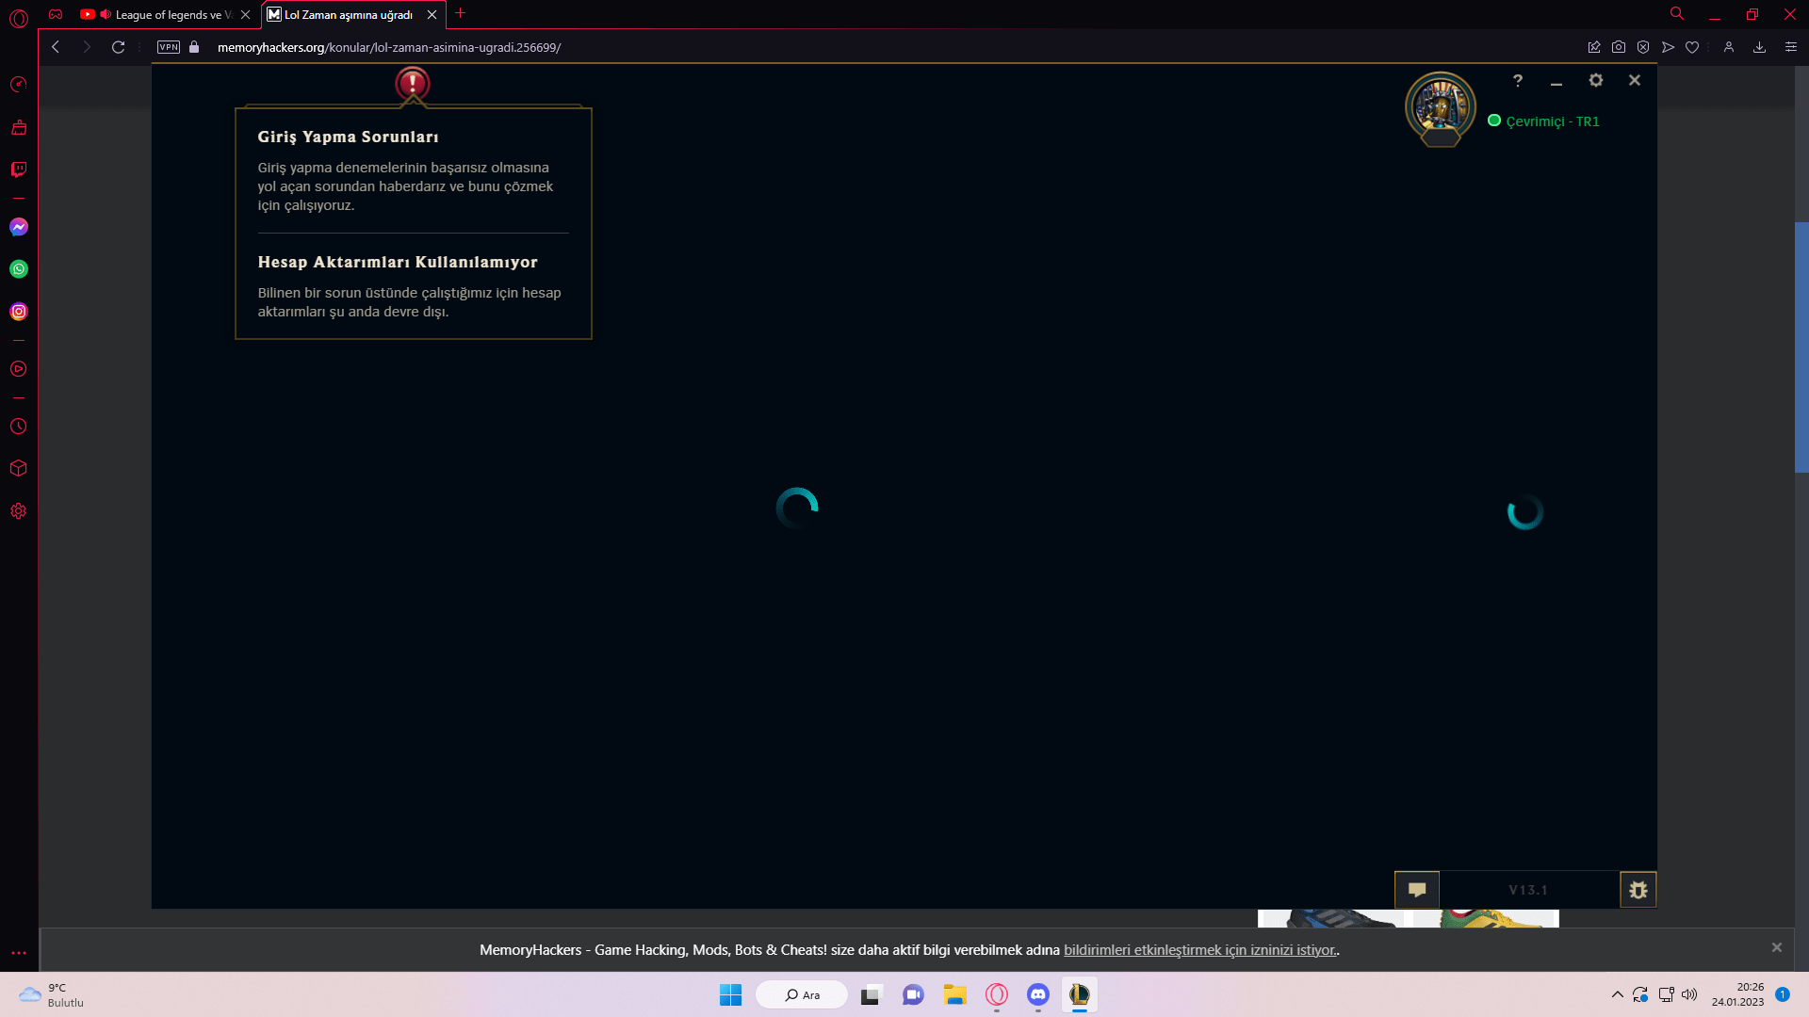Open GX Control in the sidebar
The height and width of the screenshot is (1017, 1809).
click(x=19, y=85)
